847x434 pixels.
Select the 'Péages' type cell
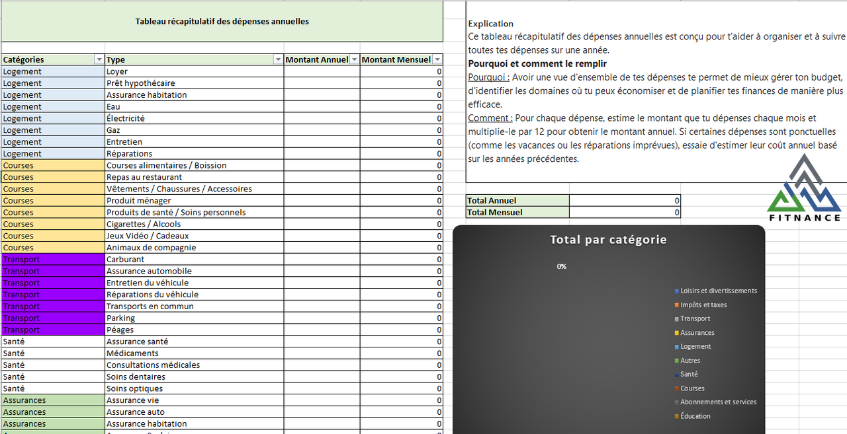pyautogui.click(x=195, y=330)
